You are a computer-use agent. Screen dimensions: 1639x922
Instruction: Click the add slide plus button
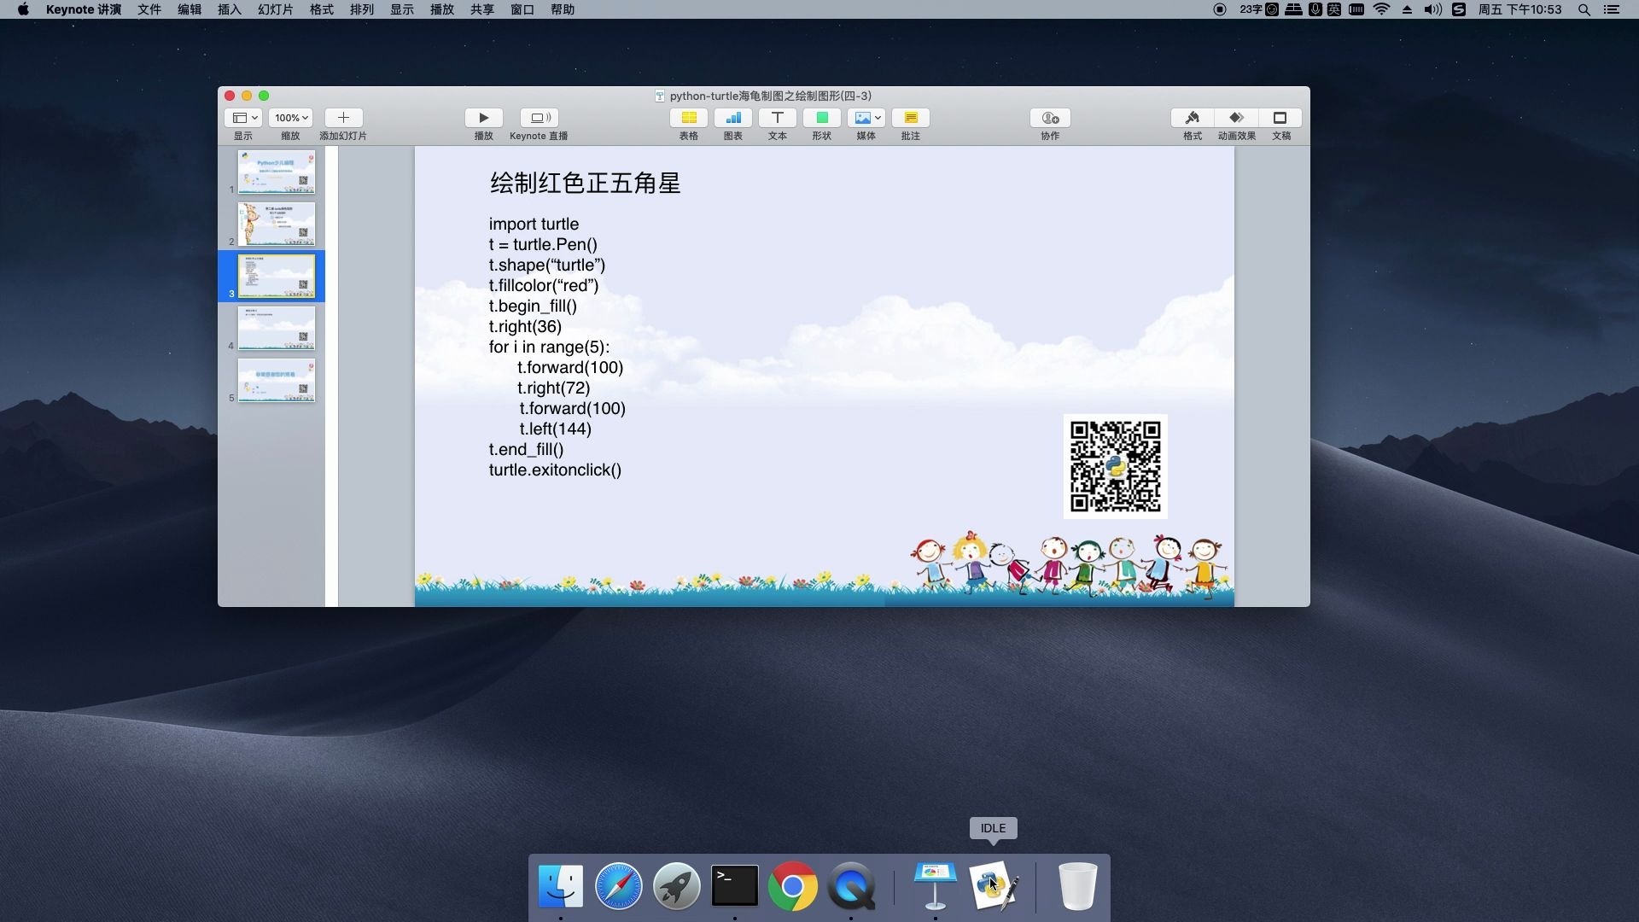click(343, 118)
